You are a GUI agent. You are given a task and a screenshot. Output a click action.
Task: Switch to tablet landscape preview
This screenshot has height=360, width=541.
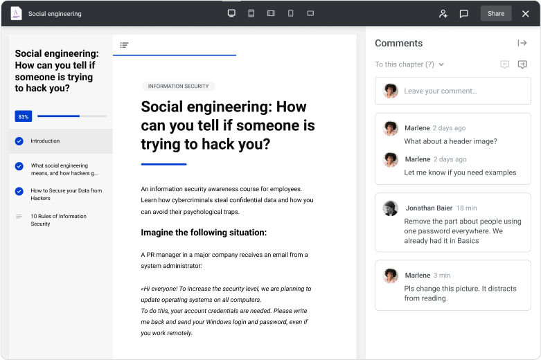271,13
